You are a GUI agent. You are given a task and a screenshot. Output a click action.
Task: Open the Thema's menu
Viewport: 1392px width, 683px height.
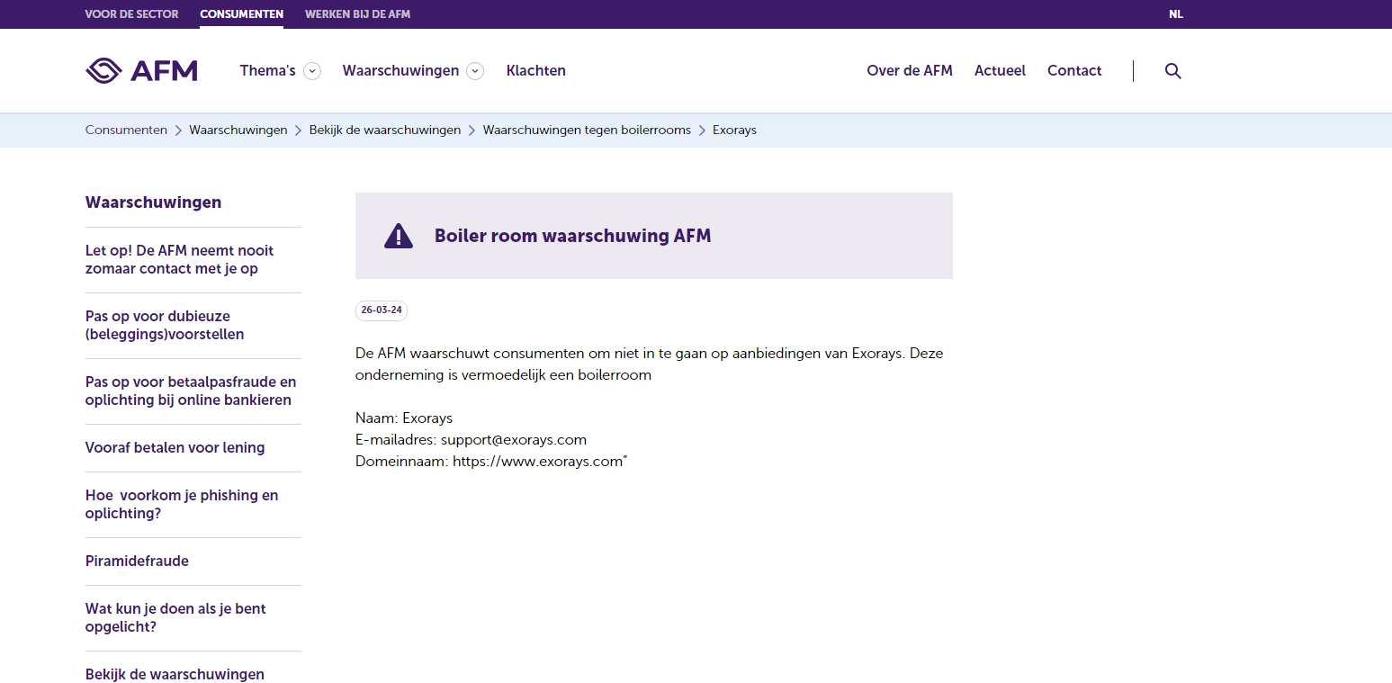pyautogui.click(x=267, y=70)
